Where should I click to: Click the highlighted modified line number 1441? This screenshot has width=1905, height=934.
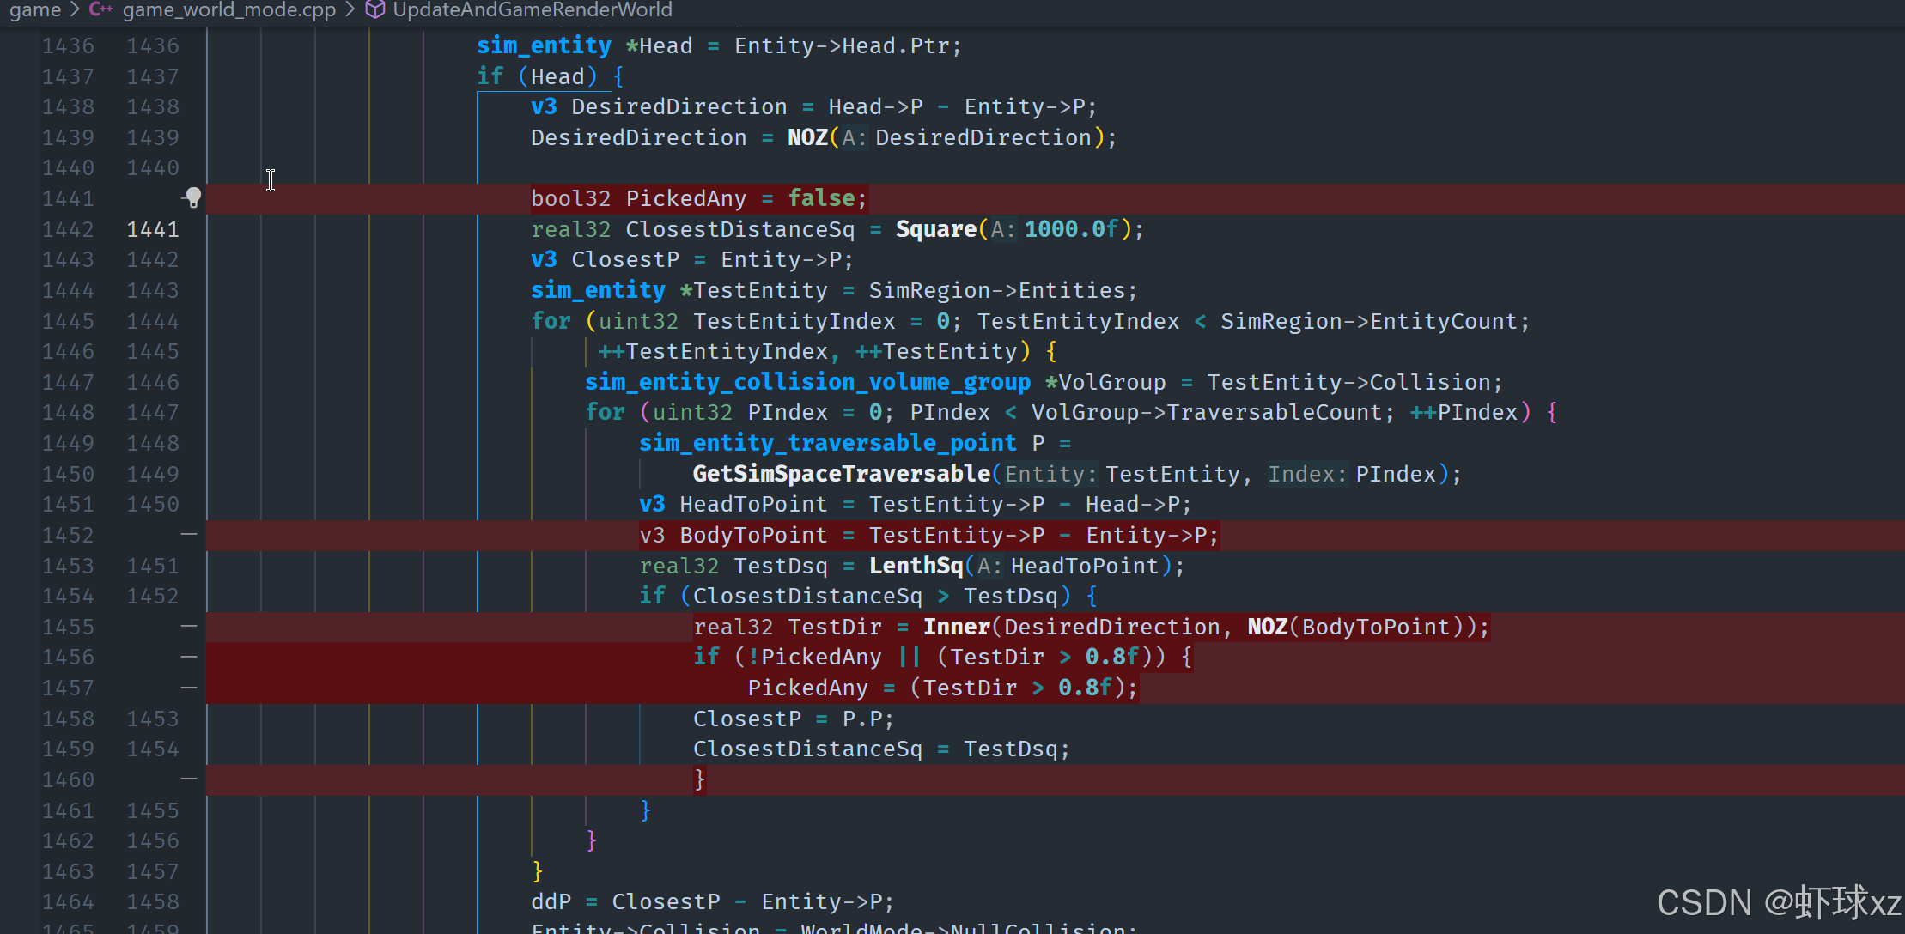(153, 229)
